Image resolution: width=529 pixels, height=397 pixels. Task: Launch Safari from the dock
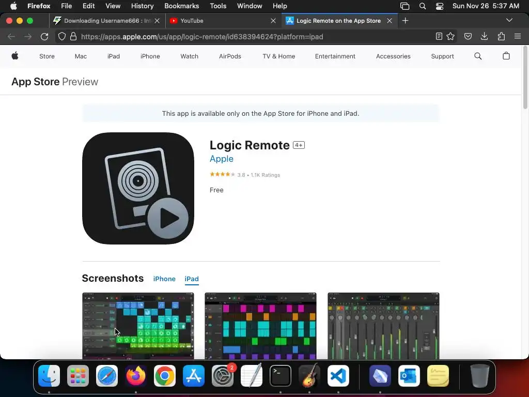(x=107, y=376)
